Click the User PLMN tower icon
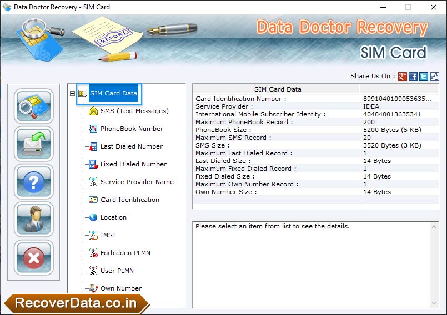The image size is (447, 315). tap(93, 271)
